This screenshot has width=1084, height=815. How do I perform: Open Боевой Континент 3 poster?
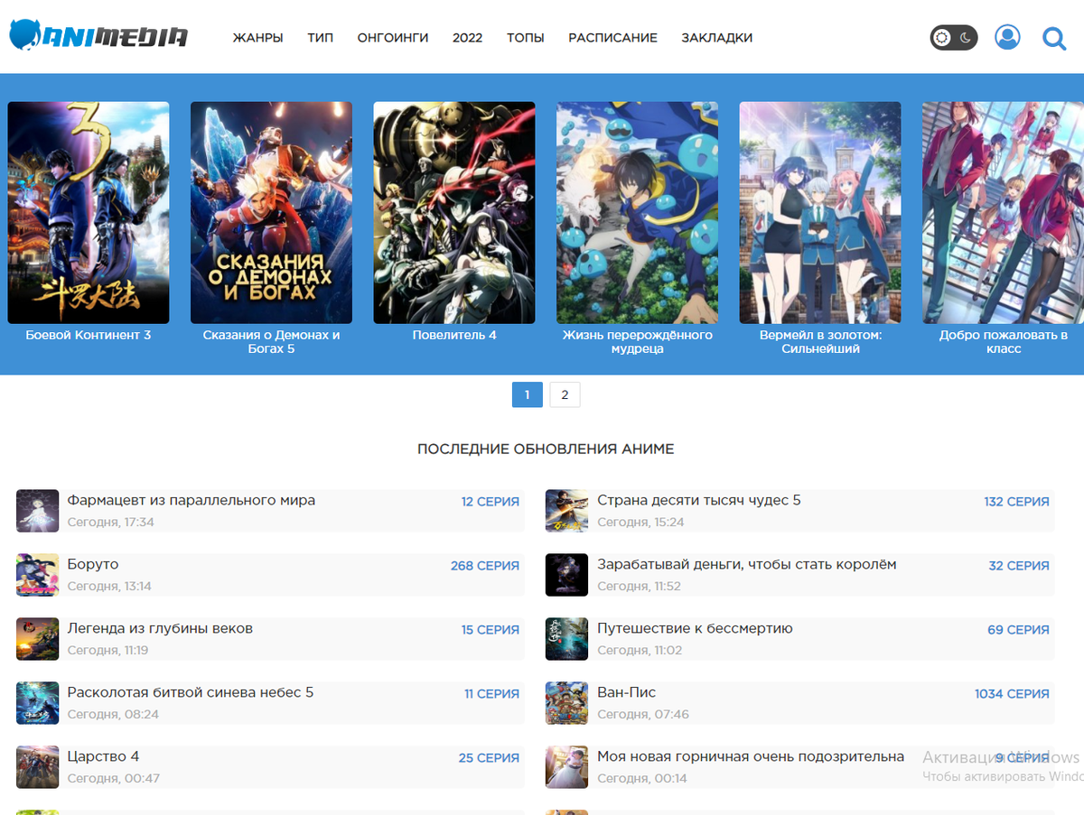89,213
